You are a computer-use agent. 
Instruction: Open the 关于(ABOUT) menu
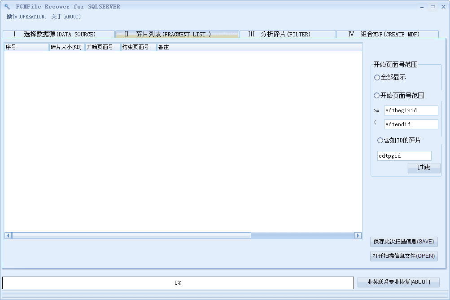coord(66,17)
